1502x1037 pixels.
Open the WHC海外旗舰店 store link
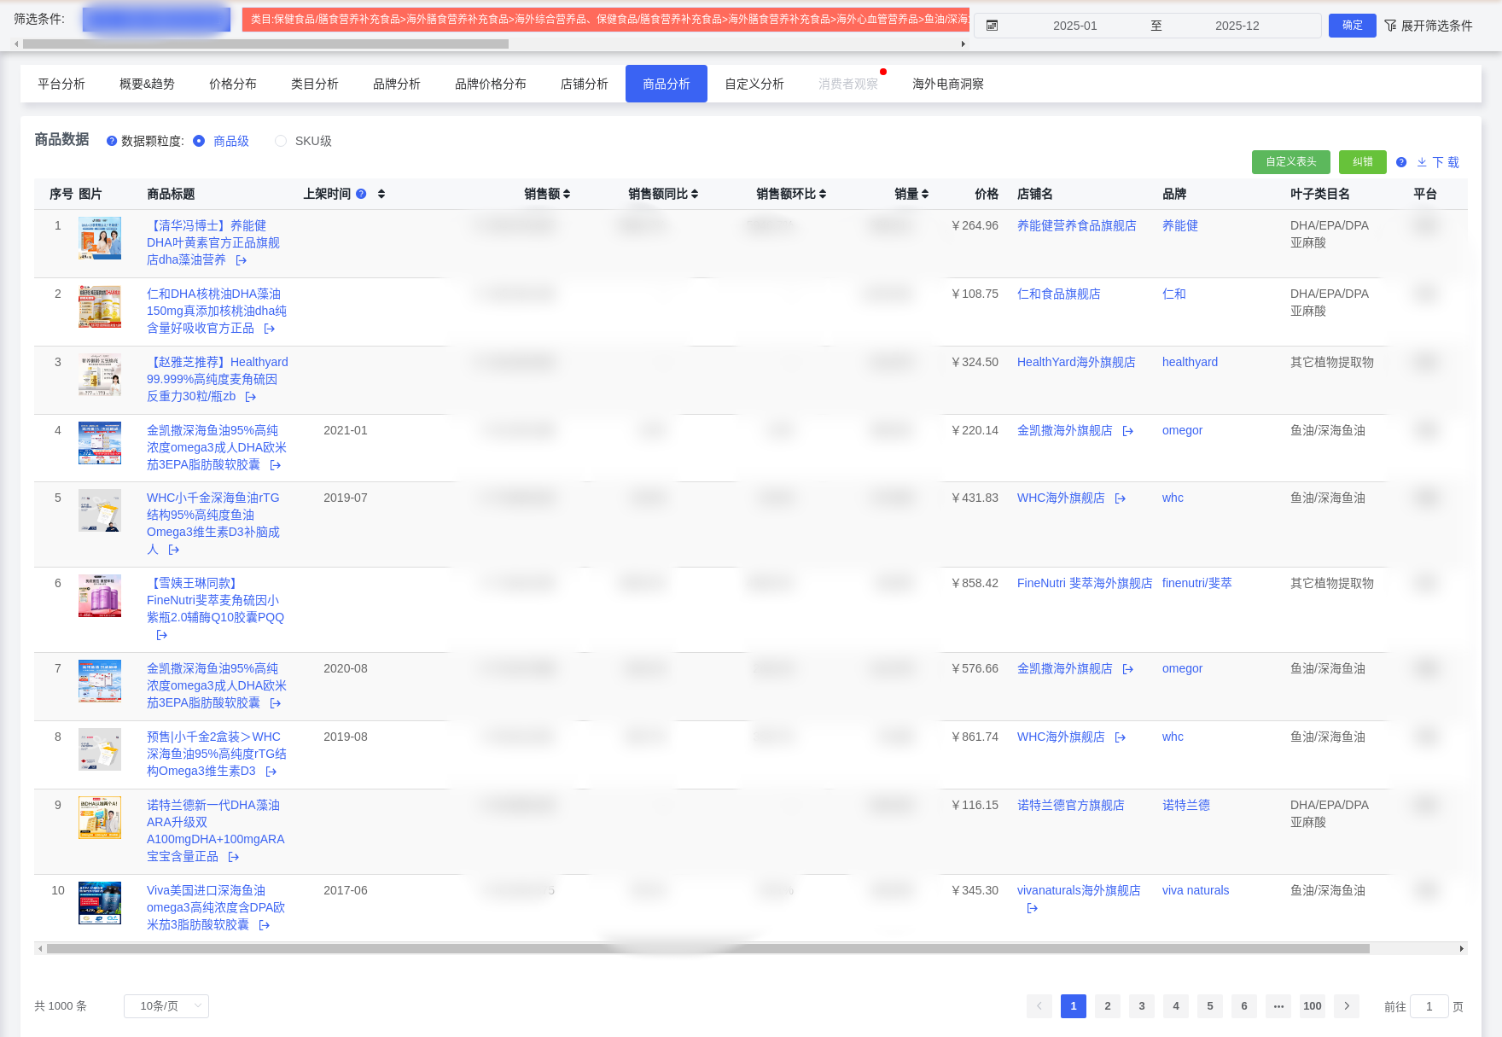click(1062, 498)
